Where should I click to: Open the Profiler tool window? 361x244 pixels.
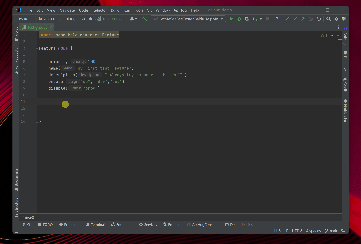coord(171,224)
